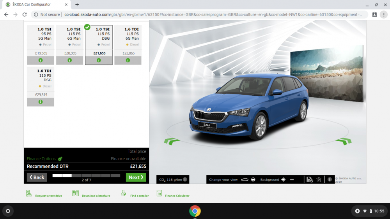Open the ChromeOS launcher circle
This screenshot has height=219, width=390.
tap(8, 211)
